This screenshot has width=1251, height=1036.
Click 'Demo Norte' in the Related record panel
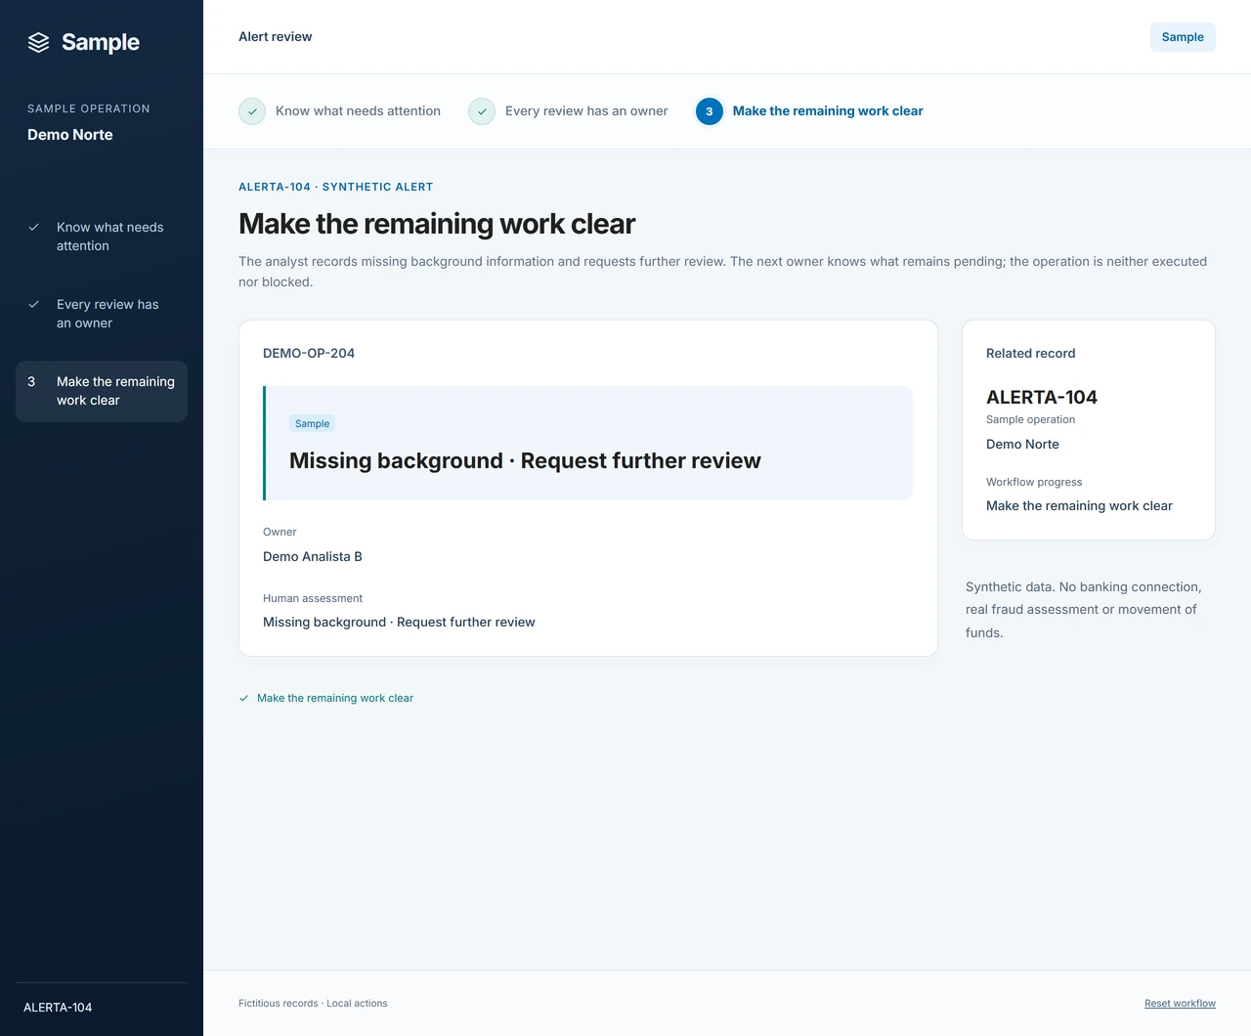click(x=1022, y=445)
